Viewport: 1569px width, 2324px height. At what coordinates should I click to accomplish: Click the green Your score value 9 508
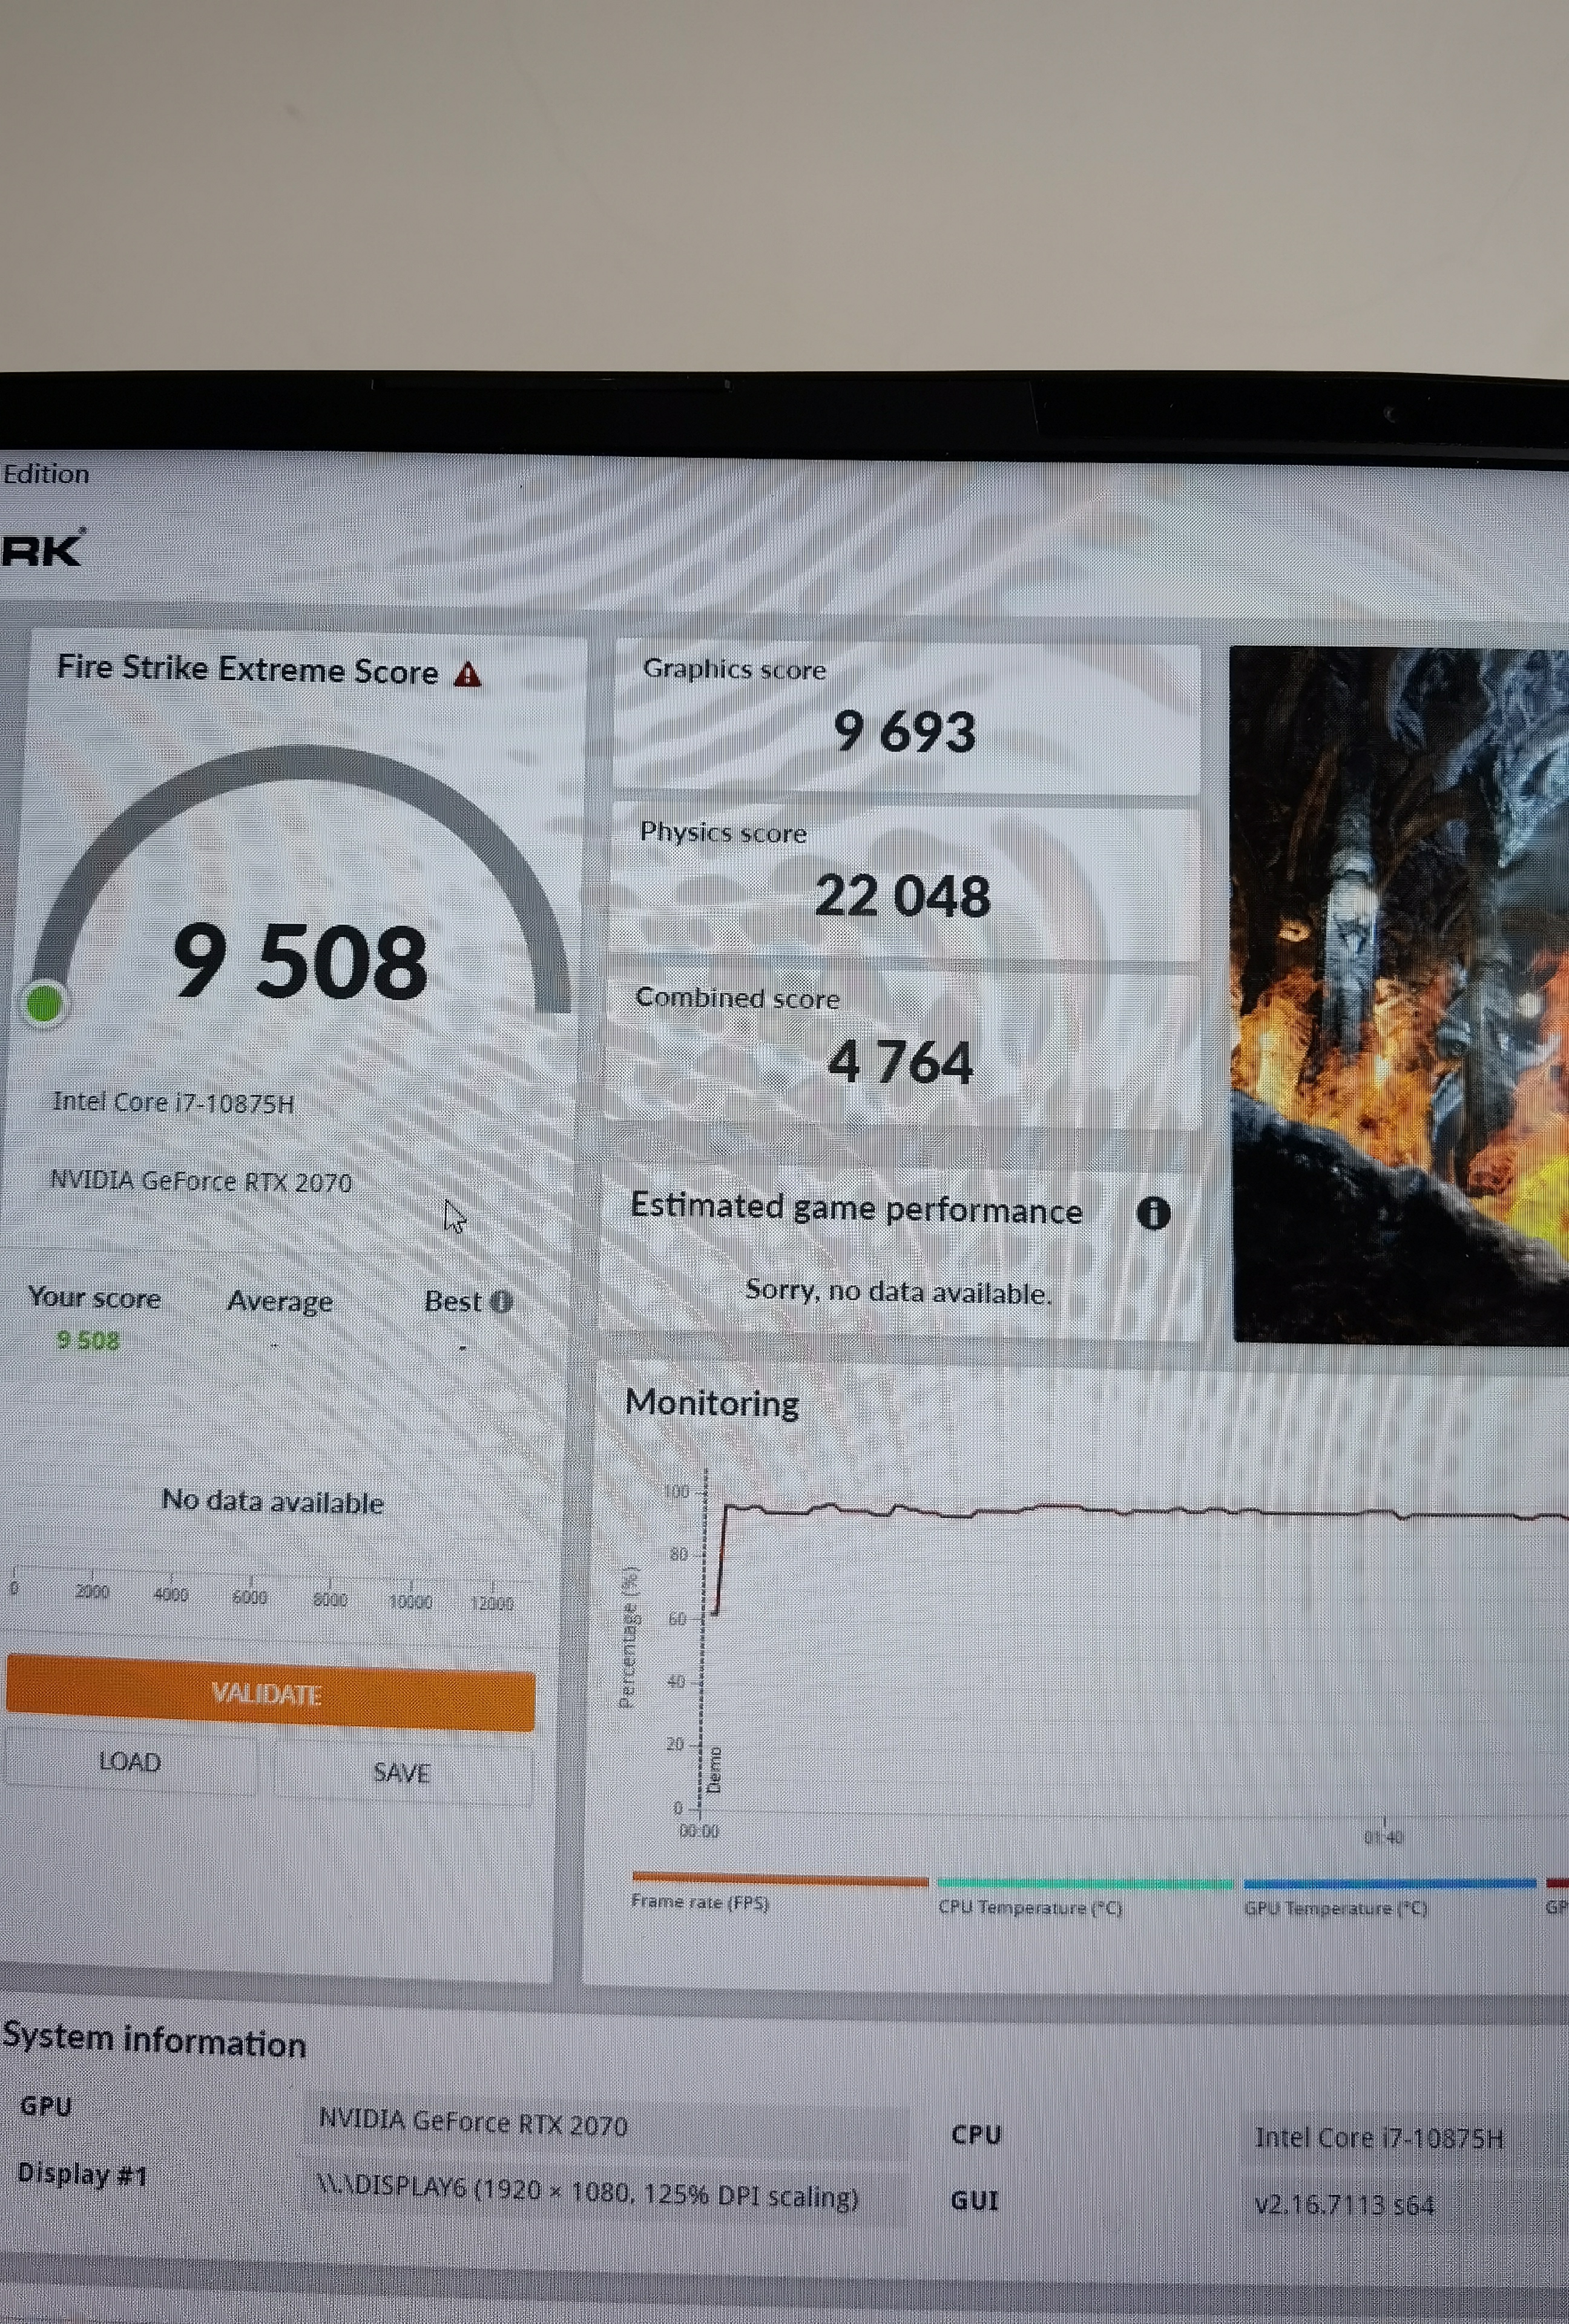click(88, 1340)
